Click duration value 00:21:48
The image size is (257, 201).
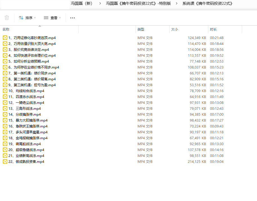[x=217, y=38]
